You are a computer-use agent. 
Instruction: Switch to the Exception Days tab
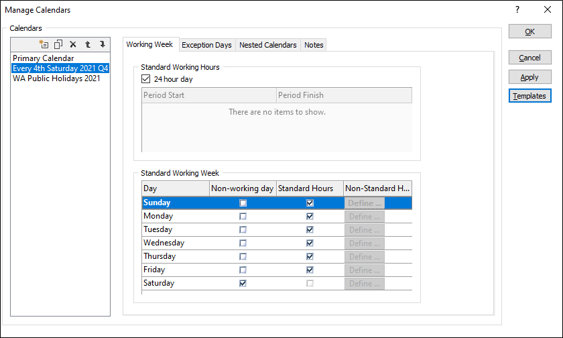pyautogui.click(x=206, y=45)
